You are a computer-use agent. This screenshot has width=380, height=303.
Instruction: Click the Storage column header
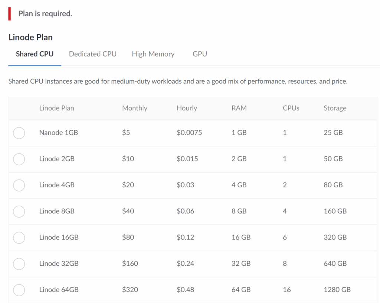tap(335, 108)
